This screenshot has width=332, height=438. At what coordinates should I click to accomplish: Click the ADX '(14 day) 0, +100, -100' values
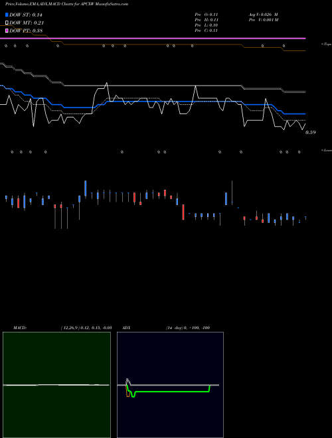188,328
